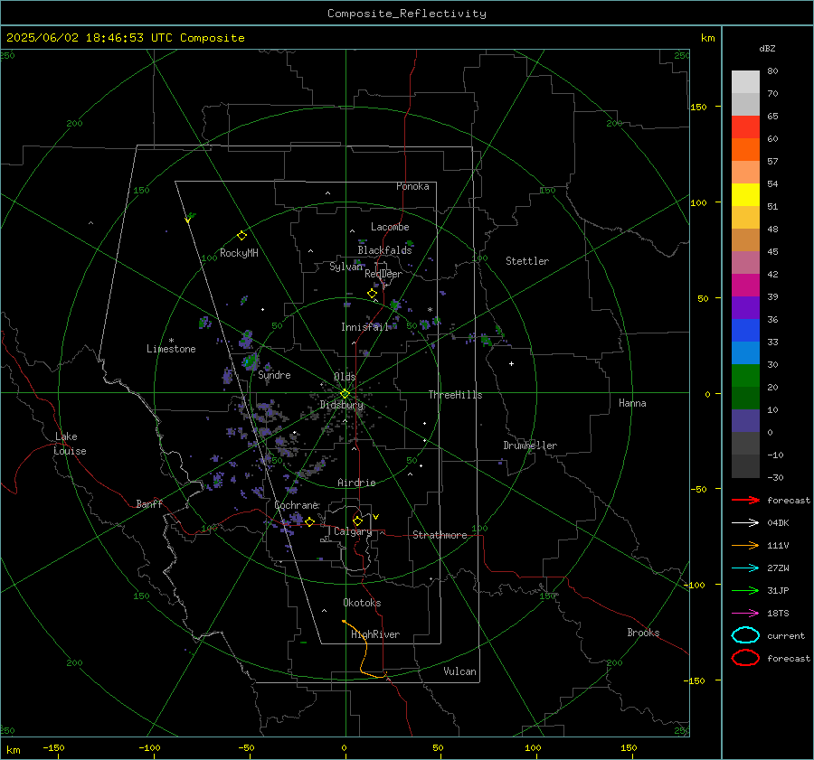814x760 pixels.
Task: Pick the red 60–65 dBZ color swatch
Action: pyautogui.click(x=745, y=127)
